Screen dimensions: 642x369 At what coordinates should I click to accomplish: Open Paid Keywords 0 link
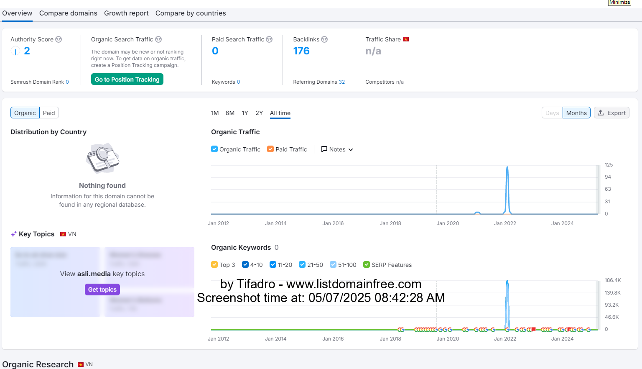238,82
